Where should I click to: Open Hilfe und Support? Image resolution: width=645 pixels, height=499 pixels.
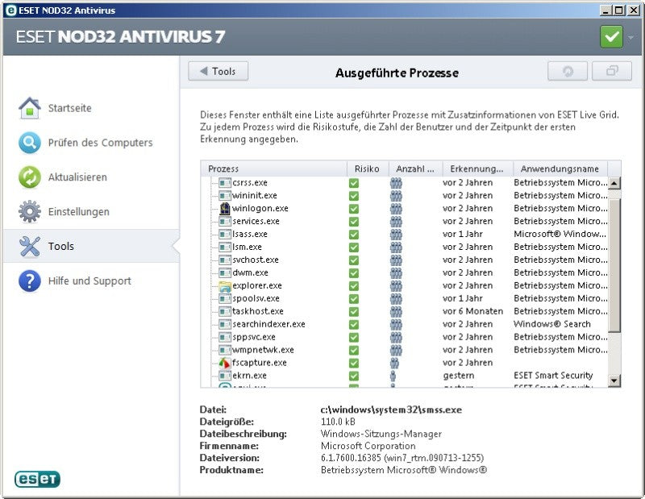pos(89,281)
